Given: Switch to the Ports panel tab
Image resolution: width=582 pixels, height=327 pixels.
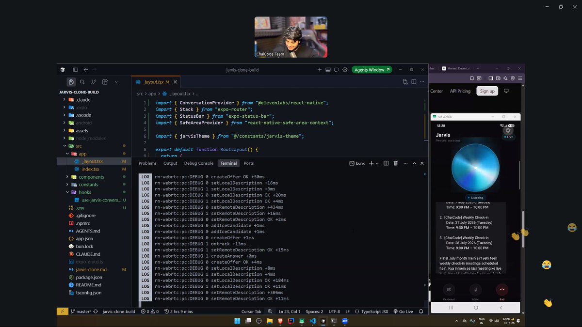Looking at the screenshot, I should (x=249, y=163).
